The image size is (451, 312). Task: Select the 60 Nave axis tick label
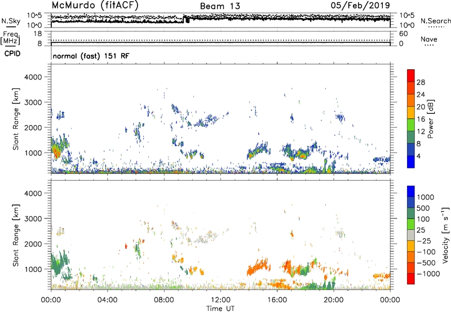pos(403,34)
